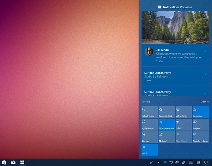The image size is (212, 166).
Task: Open OneDrive cloud tray icon
Action: coord(165,162)
